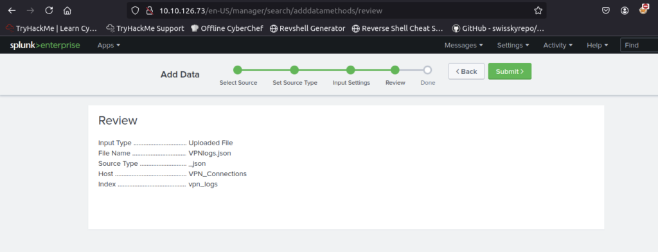Click the Find search field

click(x=639, y=46)
